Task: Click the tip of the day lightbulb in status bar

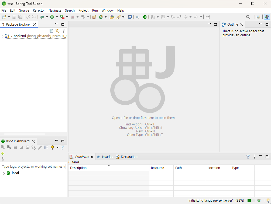Action: click(268, 201)
